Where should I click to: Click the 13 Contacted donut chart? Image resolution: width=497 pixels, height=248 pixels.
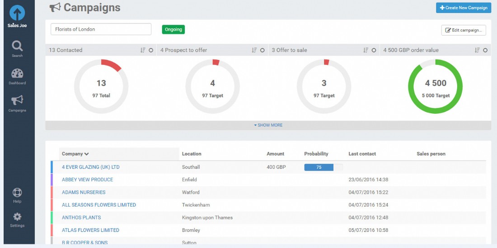point(101,87)
